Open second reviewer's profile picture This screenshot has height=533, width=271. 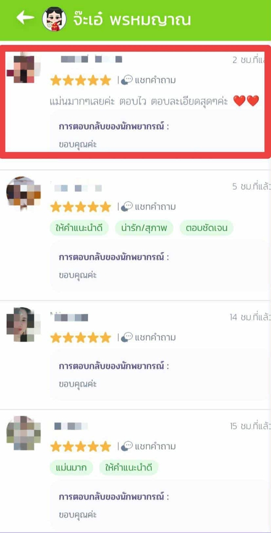[23, 193]
